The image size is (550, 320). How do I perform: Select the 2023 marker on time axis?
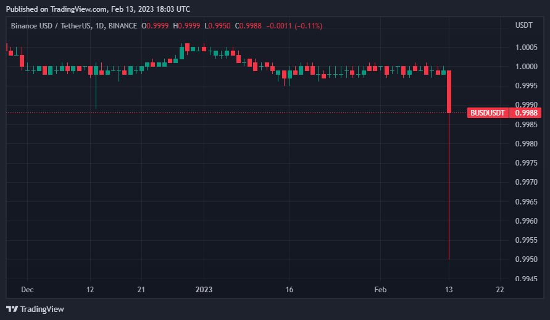[204, 290]
